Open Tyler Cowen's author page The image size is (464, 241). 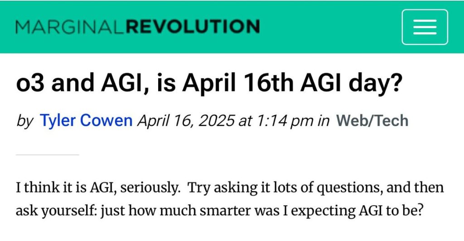(x=86, y=120)
